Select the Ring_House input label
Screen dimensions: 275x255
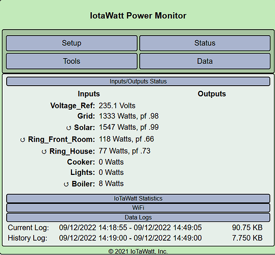click(72, 151)
